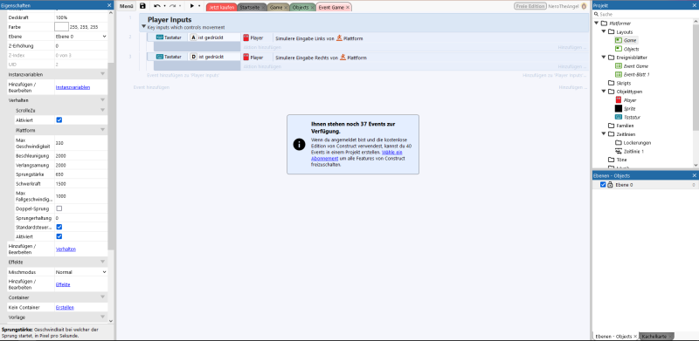
Task: Click the lock icon on Ebene 0
Action: 610,184
